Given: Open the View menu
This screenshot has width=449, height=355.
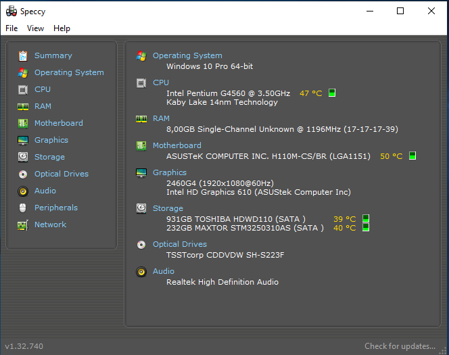Looking at the screenshot, I should tap(35, 28).
